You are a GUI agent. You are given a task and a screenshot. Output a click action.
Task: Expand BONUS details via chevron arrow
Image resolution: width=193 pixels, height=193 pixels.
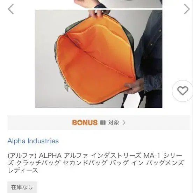(x=124, y=123)
